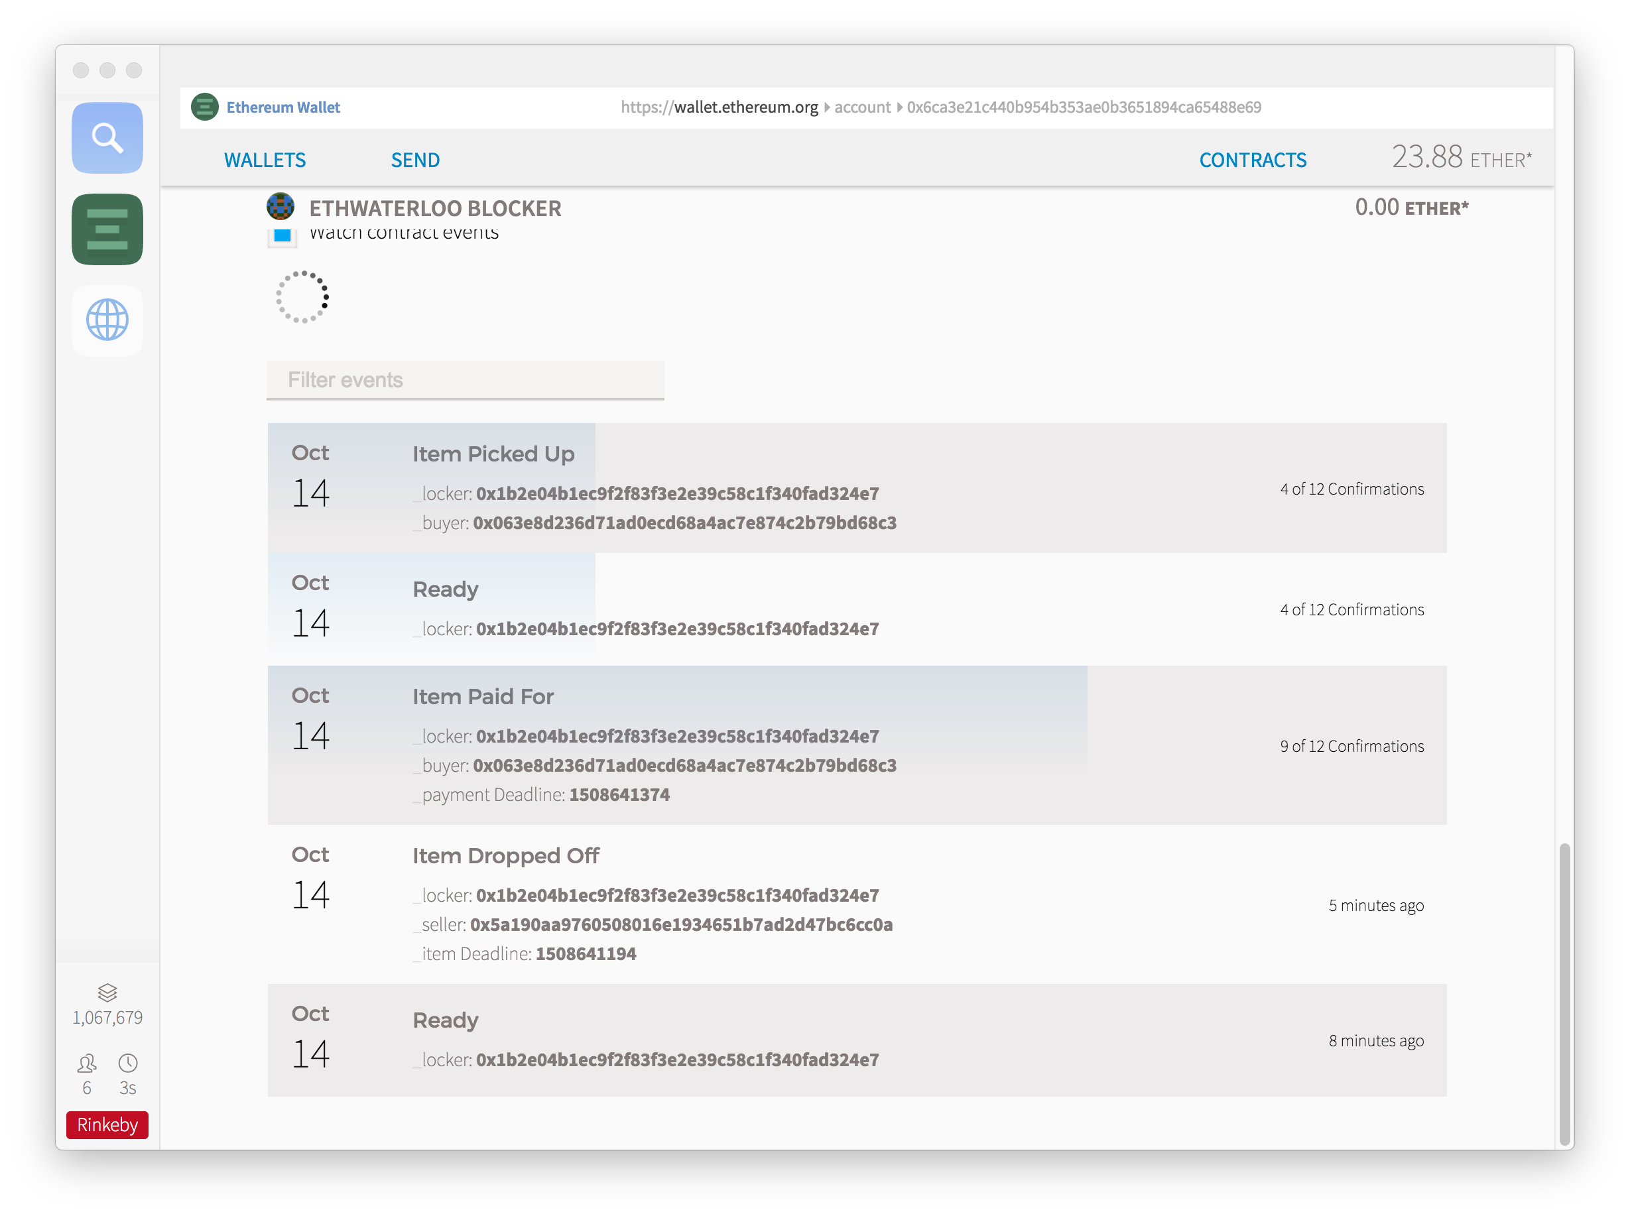Screen dimensions: 1630x1216
Task: Click the account breadcrumb in the address bar
Action: pyautogui.click(x=862, y=107)
